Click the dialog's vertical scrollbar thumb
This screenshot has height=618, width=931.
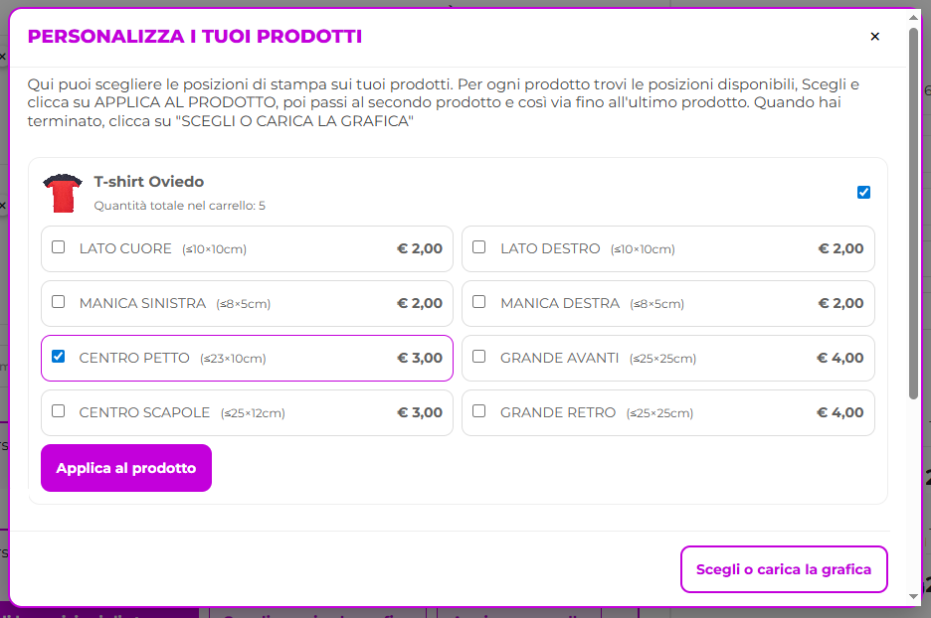914,214
